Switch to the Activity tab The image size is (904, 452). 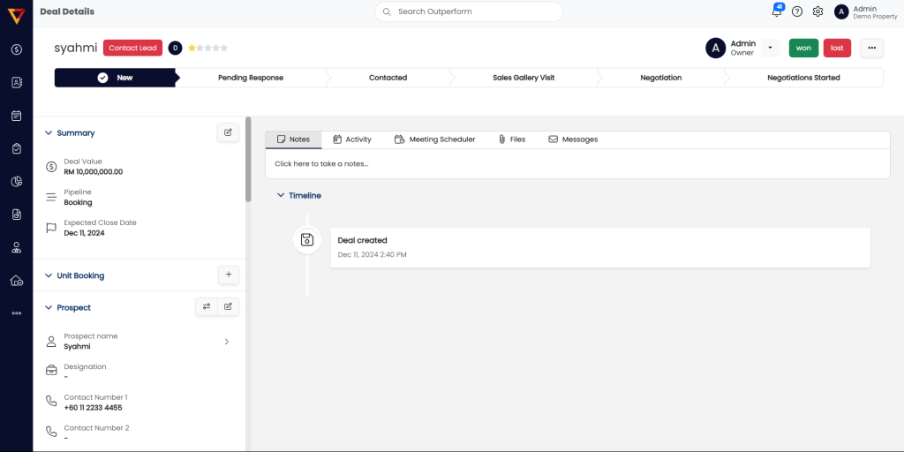pyautogui.click(x=351, y=139)
